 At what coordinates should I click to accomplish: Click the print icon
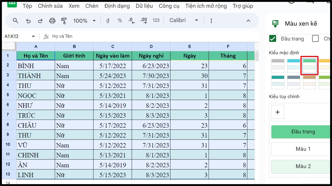click(52, 21)
